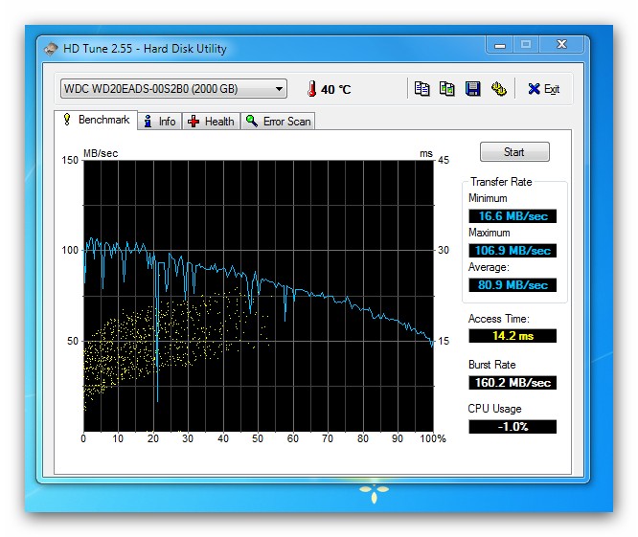Open the Error Scan tab
Screen dimensions: 638x537
point(279,122)
